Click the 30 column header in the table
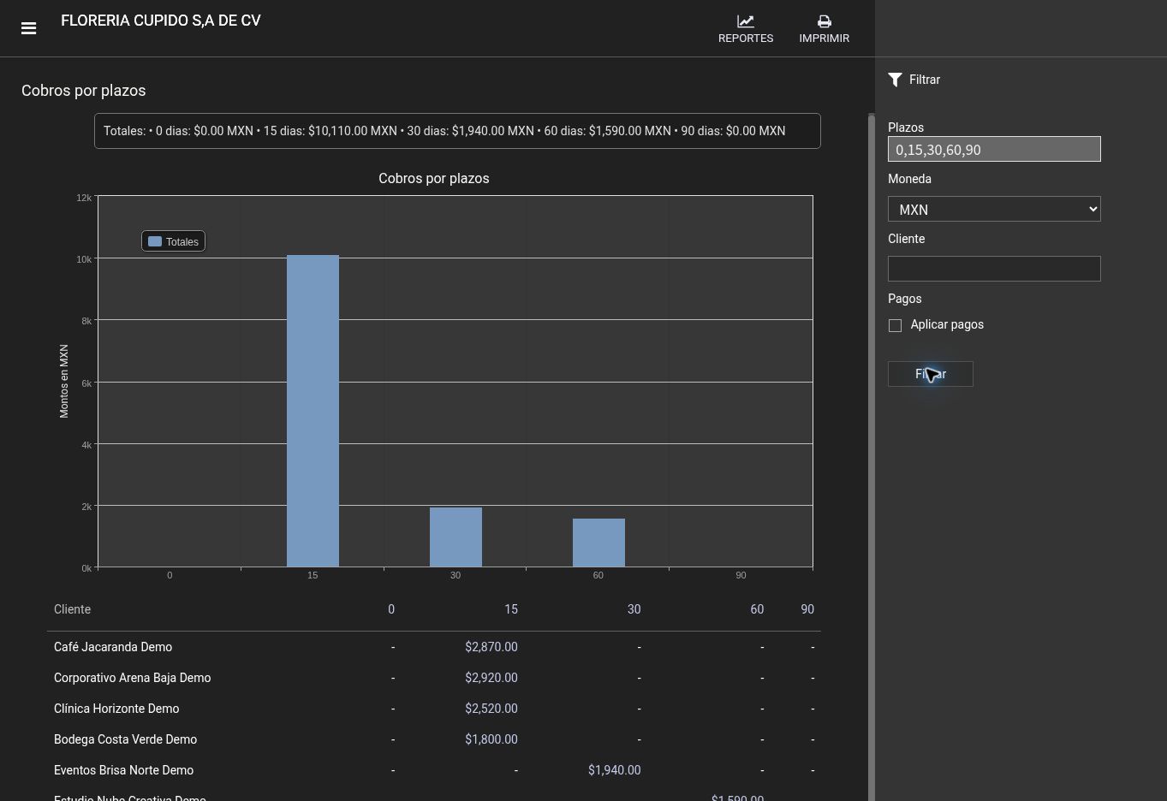1167x801 pixels. coord(634,609)
